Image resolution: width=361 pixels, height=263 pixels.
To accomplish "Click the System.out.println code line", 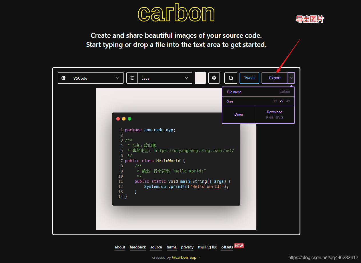I will point(186,186).
